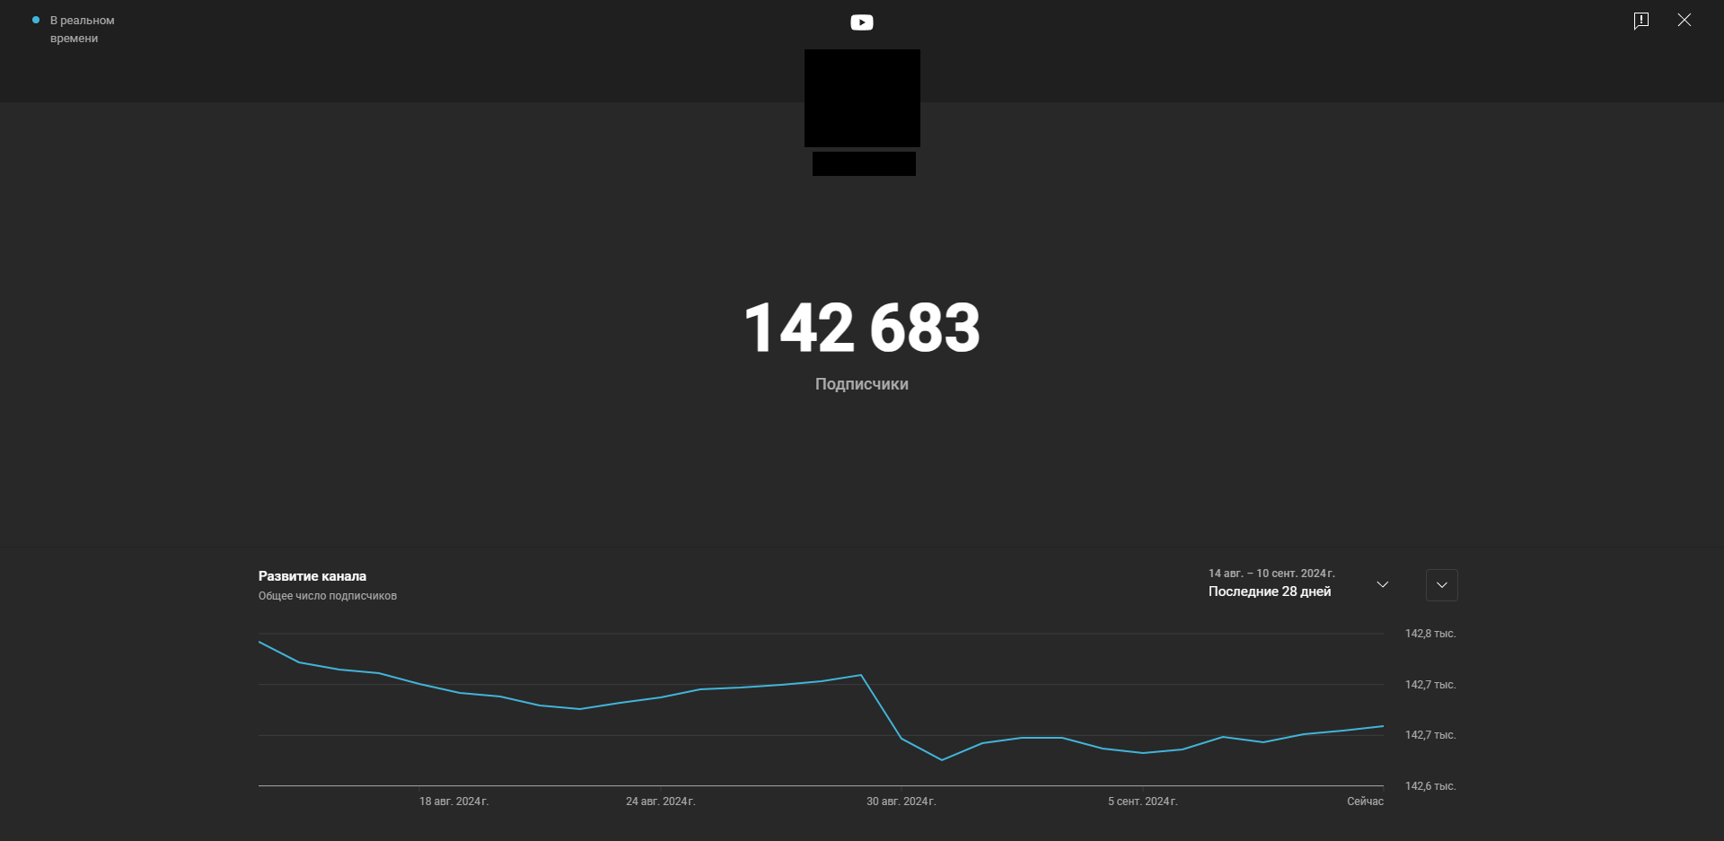Click the 'Развитие канала' heading
The height and width of the screenshot is (841, 1724).
tap(312, 576)
